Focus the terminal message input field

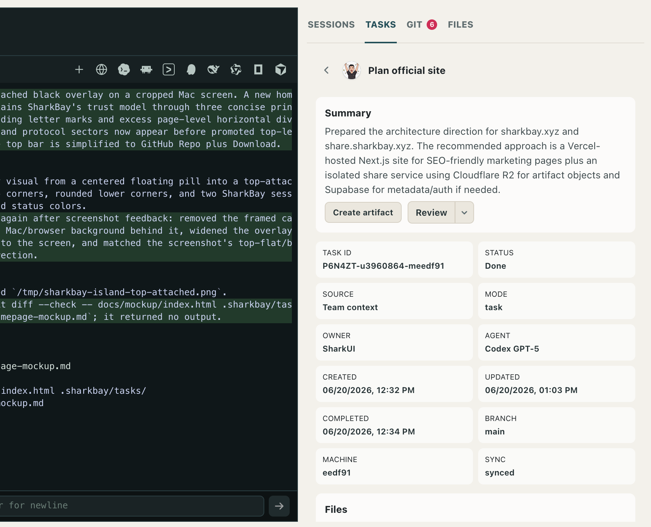click(132, 506)
